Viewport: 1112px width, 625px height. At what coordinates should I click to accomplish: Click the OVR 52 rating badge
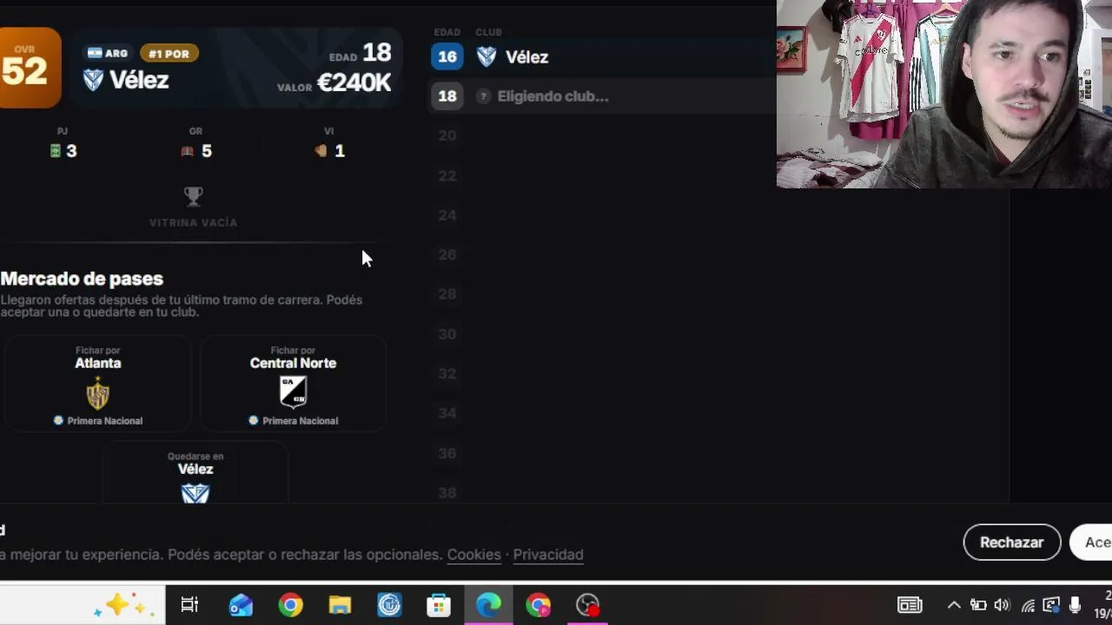(x=30, y=68)
